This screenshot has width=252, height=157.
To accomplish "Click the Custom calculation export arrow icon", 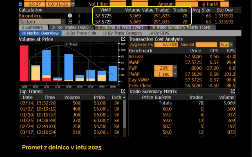I will click(70, 22).
